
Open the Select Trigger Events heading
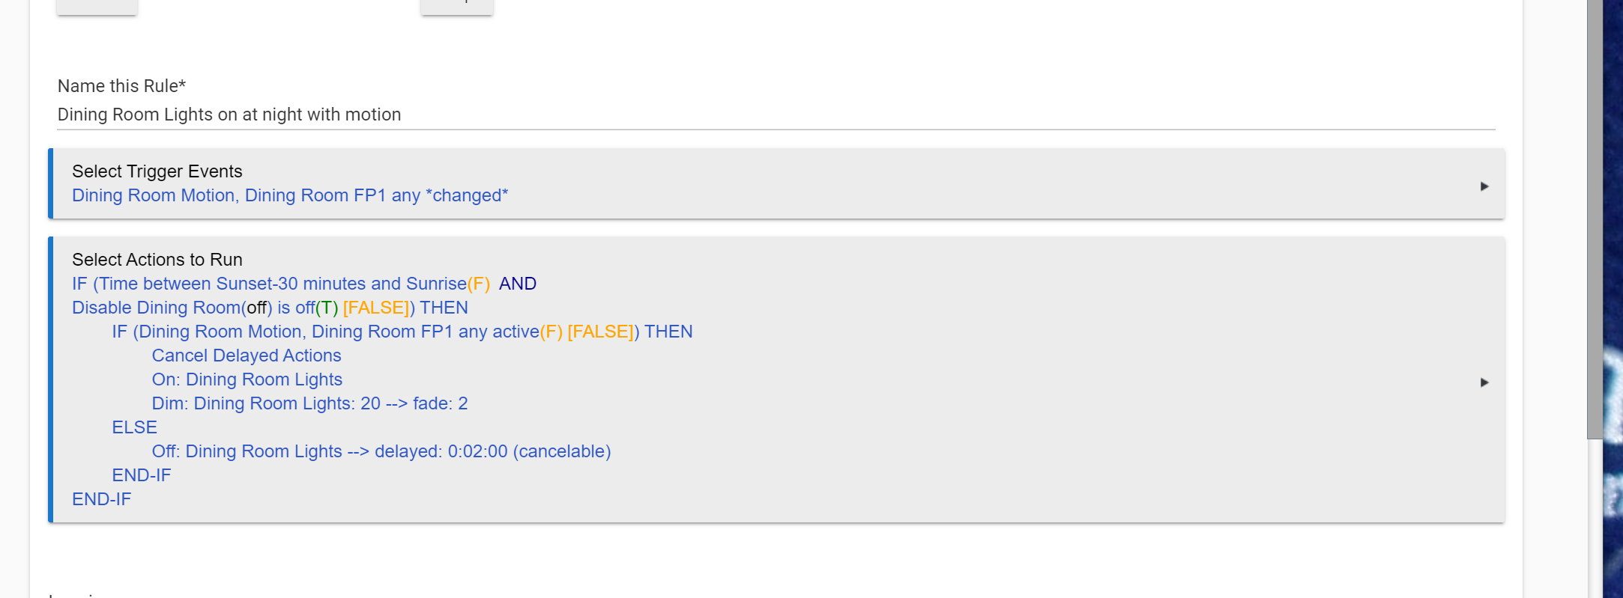(x=157, y=171)
